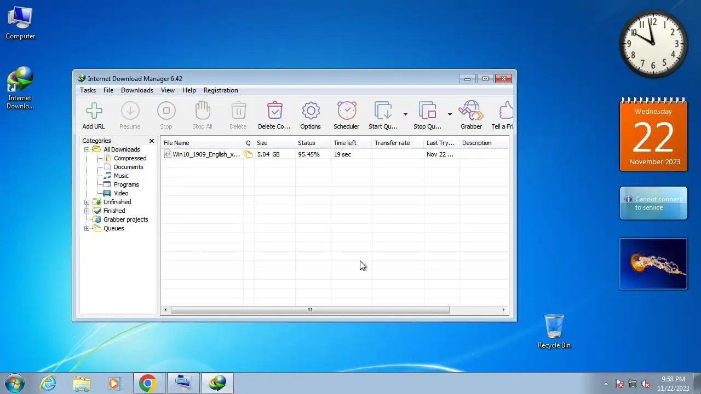Select the Win10_1909_English download row
Image resolution: width=701 pixels, height=394 pixels.
335,154
